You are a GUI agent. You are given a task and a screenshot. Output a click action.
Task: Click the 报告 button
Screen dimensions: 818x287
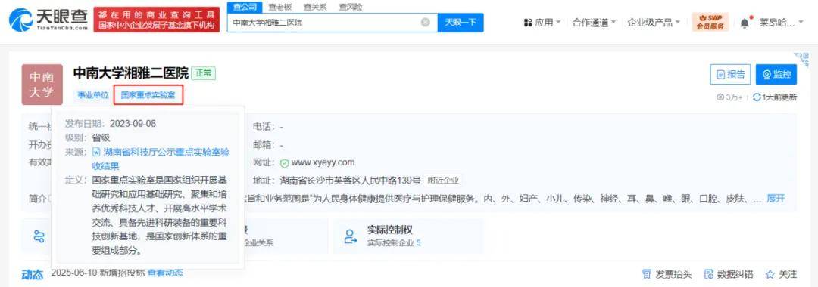tap(730, 74)
